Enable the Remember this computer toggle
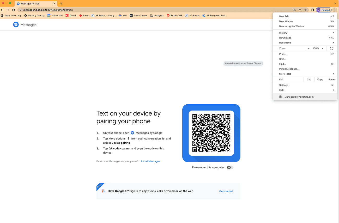 [x=230, y=167]
